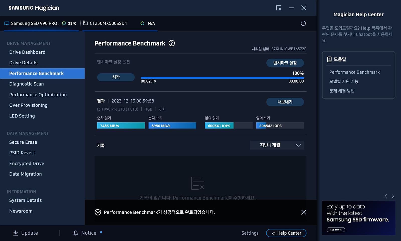
Task: Open PSID Revert in sidebar
Action: tap(22, 153)
